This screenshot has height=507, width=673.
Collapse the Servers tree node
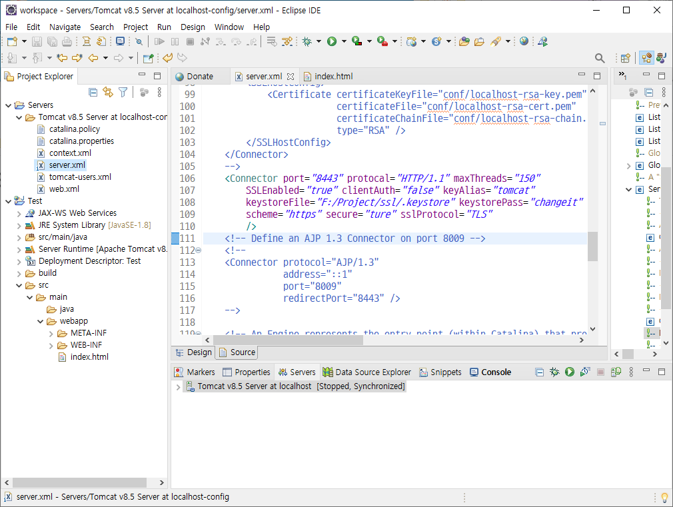pyautogui.click(x=8, y=105)
